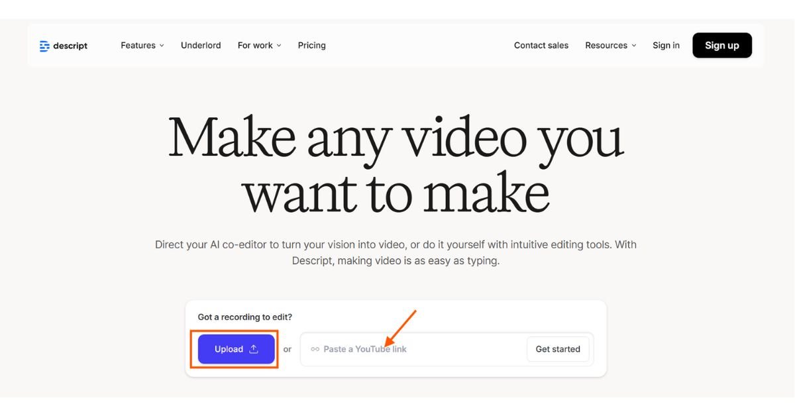The image size is (795, 416).
Task: Click the chain-link icon in the YouTube field
Action: tap(315, 349)
